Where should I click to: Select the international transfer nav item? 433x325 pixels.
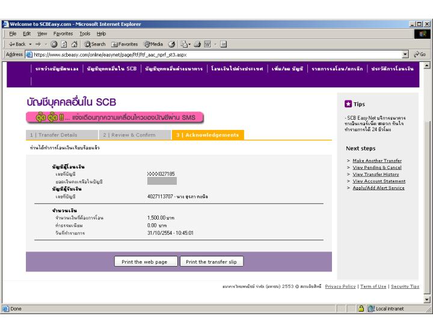coord(237,69)
